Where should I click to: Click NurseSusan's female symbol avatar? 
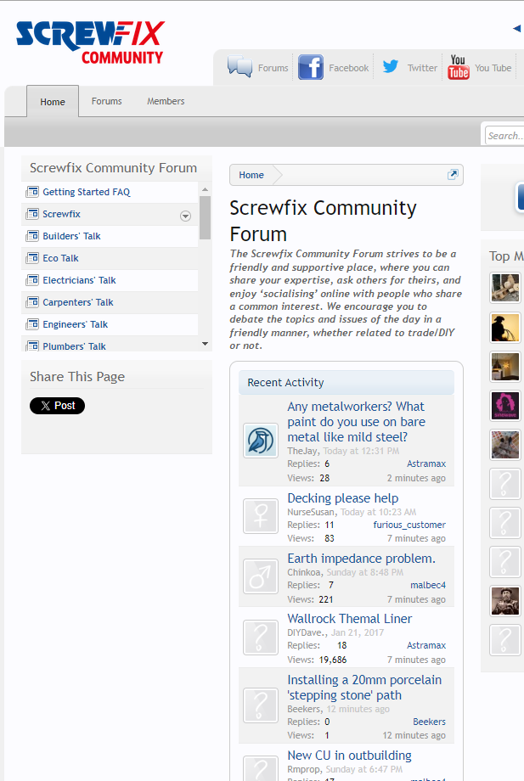(x=261, y=515)
